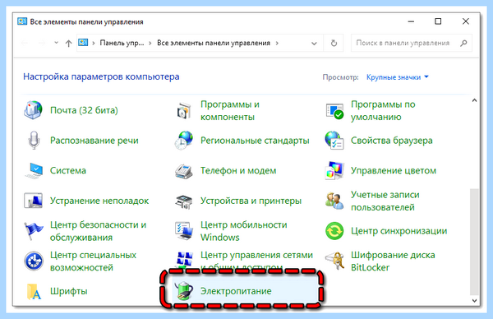Open the Электропитание link
This screenshot has width=493, height=319.
point(236,291)
